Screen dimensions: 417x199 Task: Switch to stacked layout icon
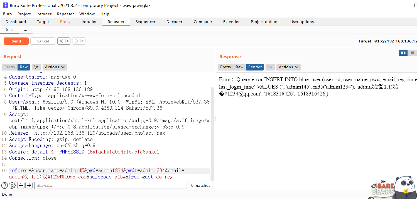point(413,53)
